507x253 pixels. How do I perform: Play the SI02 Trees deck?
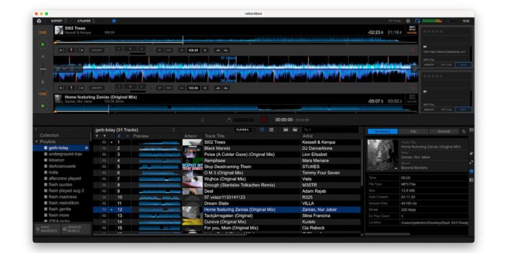pos(43,45)
